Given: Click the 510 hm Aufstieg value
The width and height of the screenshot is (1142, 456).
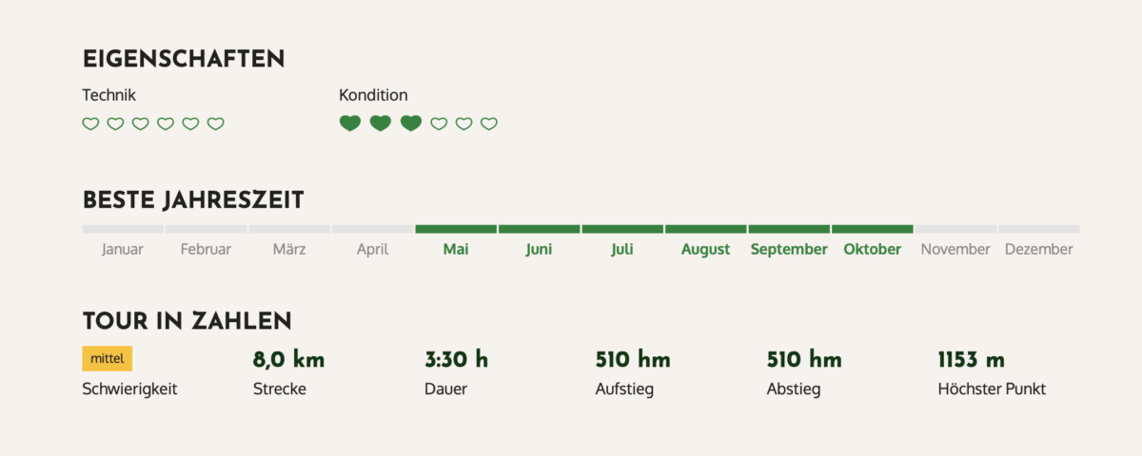Looking at the screenshot, I should (633, 359).
